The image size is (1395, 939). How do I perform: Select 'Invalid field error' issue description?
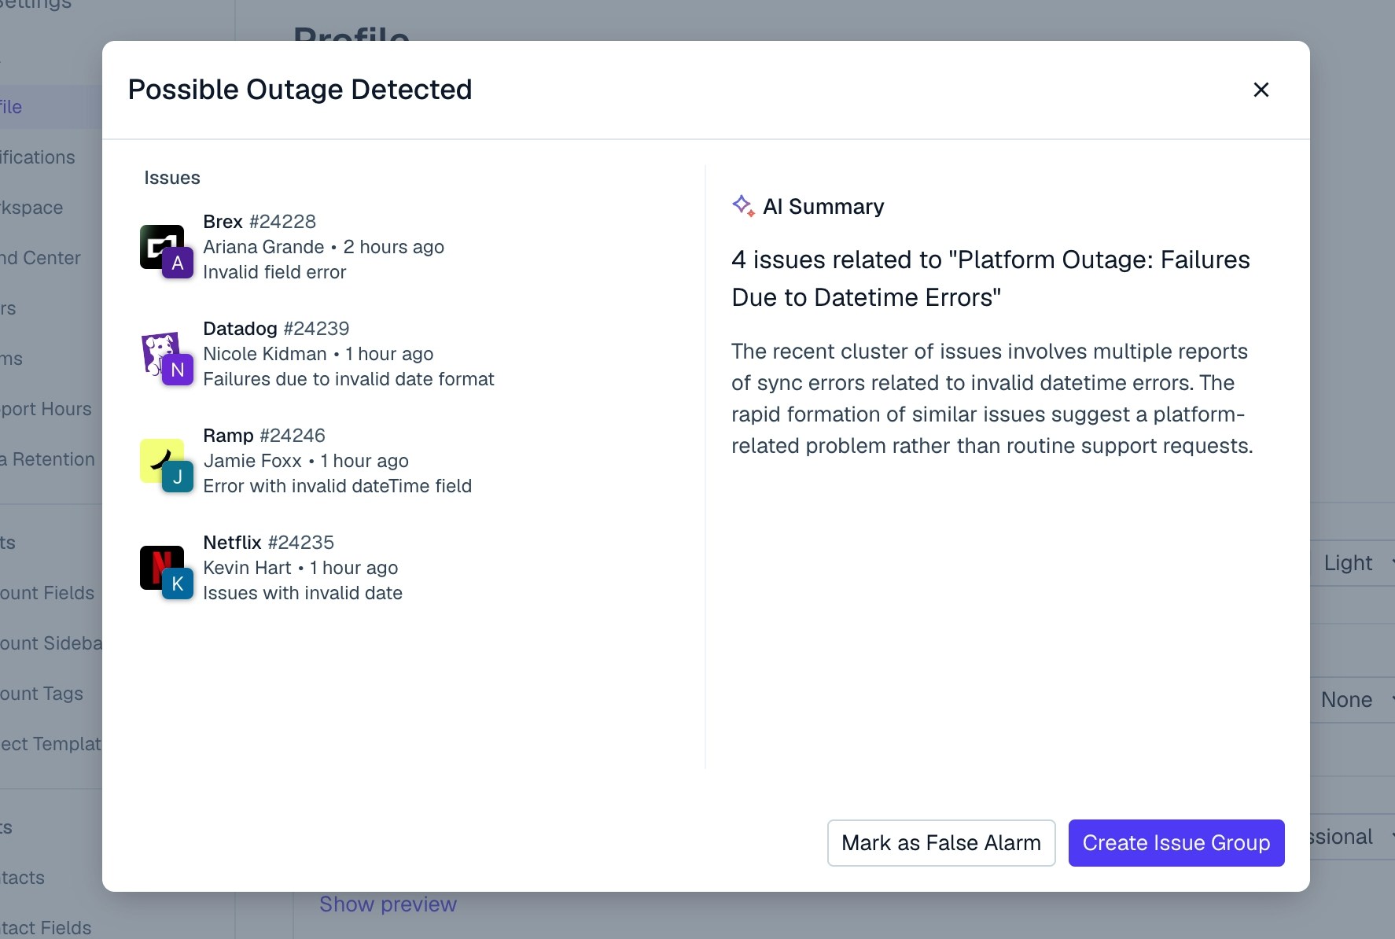(274, 272)
